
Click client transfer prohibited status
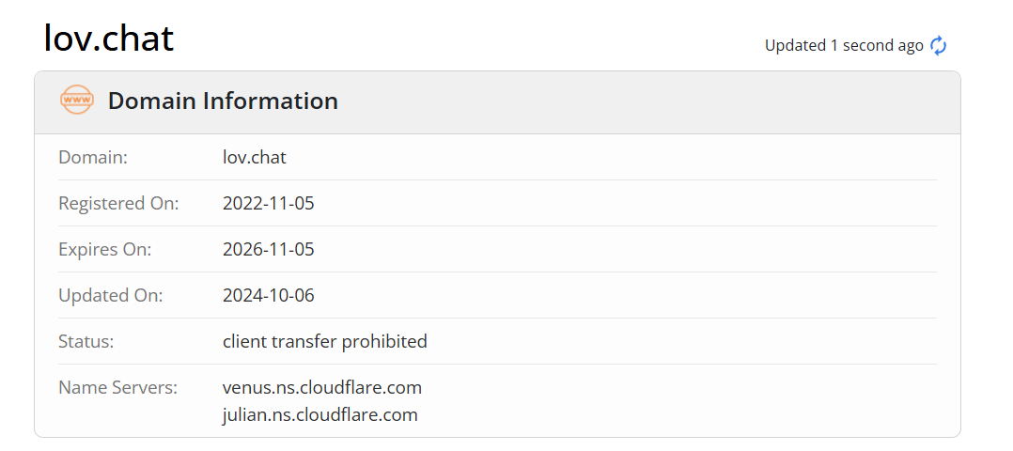[325, 341]
